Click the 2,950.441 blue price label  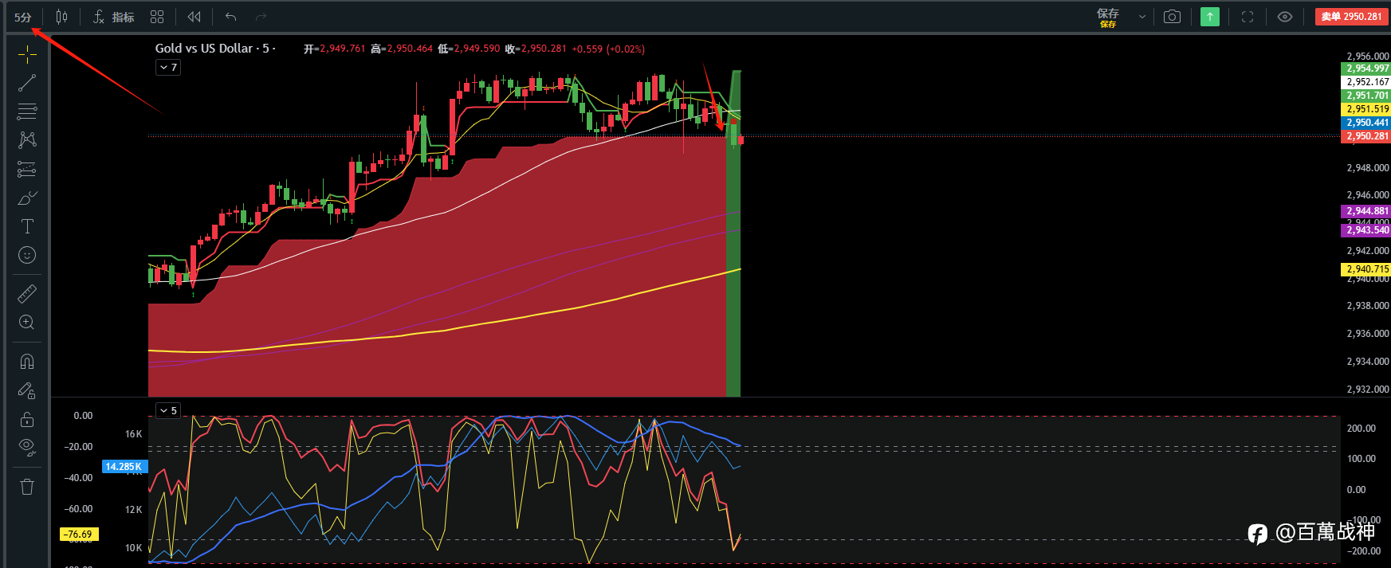pos(1365,123)
